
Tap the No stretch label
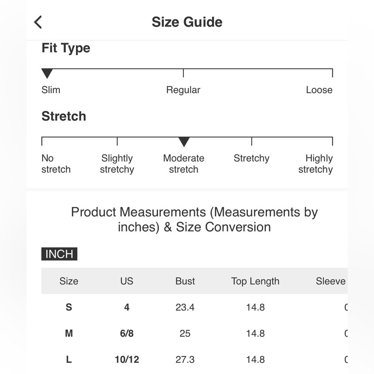pos(56,164)
